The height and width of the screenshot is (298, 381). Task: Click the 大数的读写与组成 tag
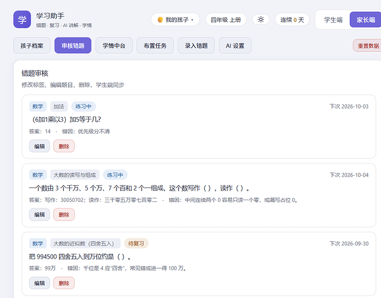coord(75,175)
